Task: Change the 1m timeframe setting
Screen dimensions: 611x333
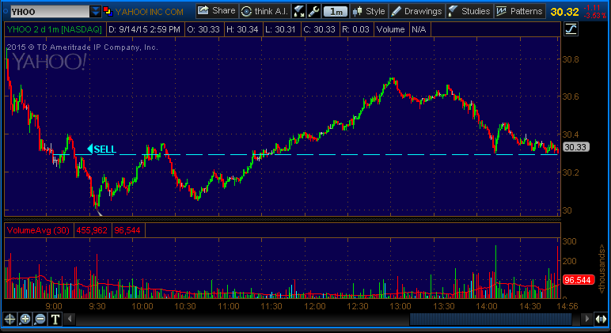Action: point(336,11)
